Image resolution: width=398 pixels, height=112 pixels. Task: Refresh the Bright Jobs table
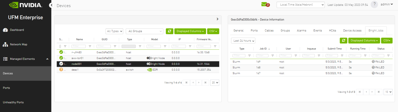(x=343, y=41)
